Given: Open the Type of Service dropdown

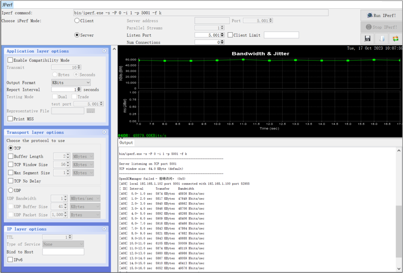Looking at the screenshot, I should tap(63, 243).
